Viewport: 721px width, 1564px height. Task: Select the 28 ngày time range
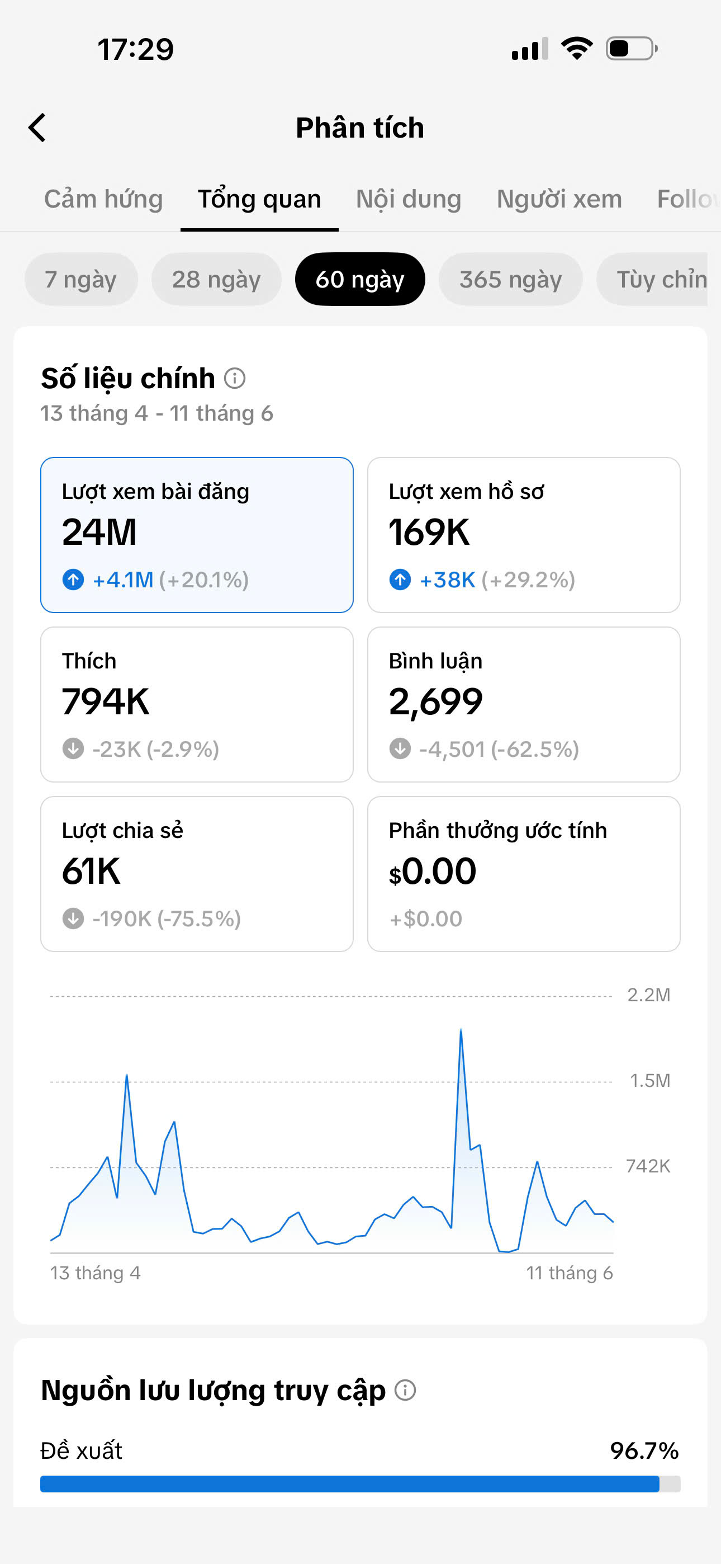216,279
